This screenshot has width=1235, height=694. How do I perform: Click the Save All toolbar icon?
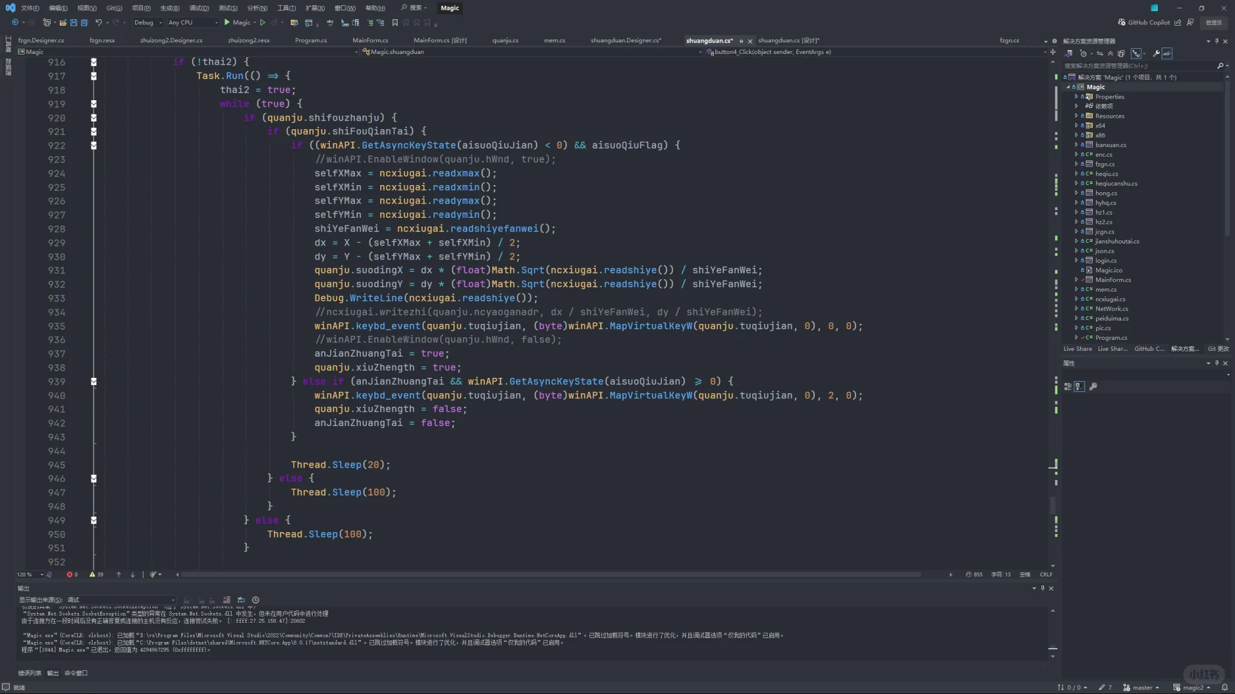tap(84, 22)
